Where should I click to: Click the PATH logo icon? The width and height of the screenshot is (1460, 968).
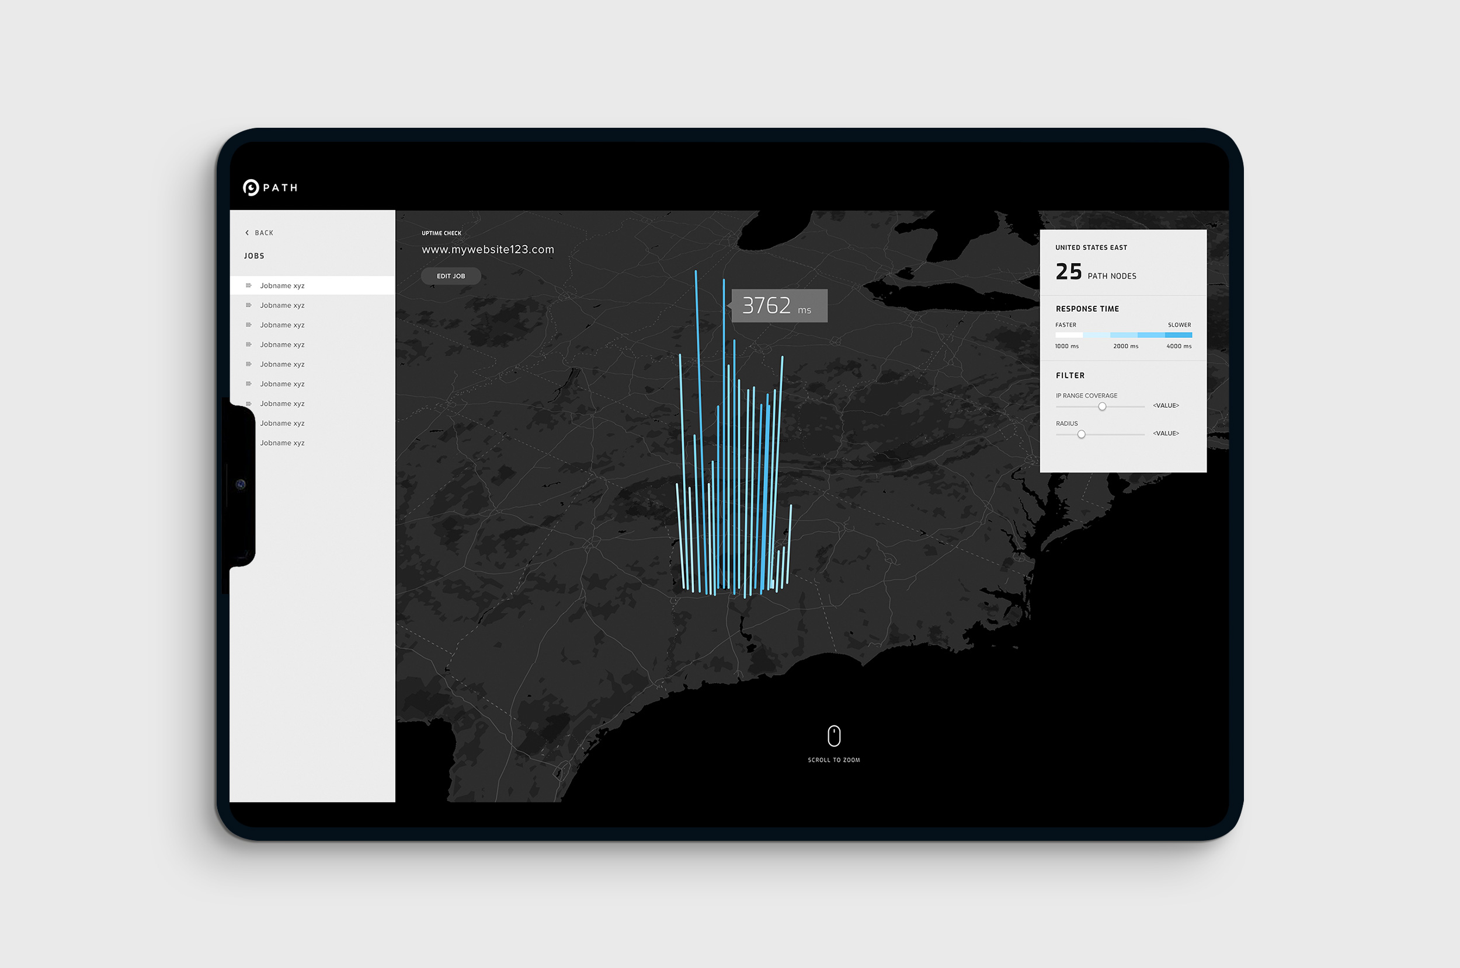[251, 187]
